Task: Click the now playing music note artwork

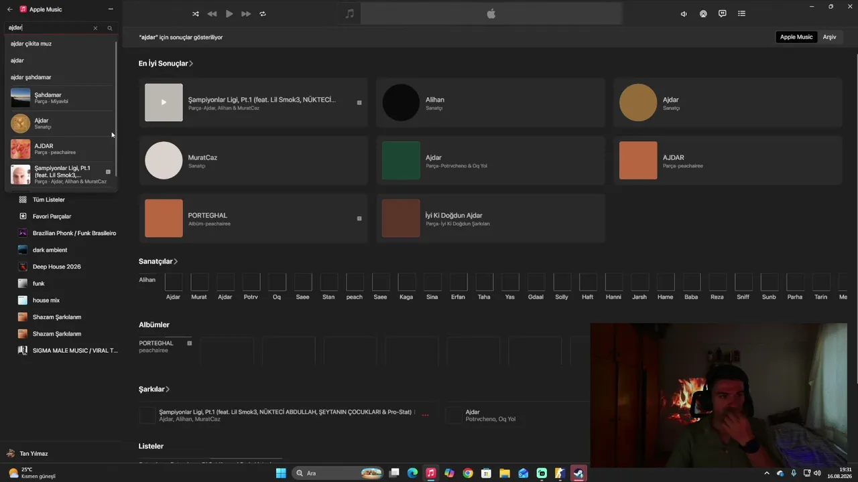Action: [x=349, y=13]
